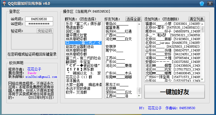Select group 【178】声乐群
The image size is (216, 115).
click(83, 69)
